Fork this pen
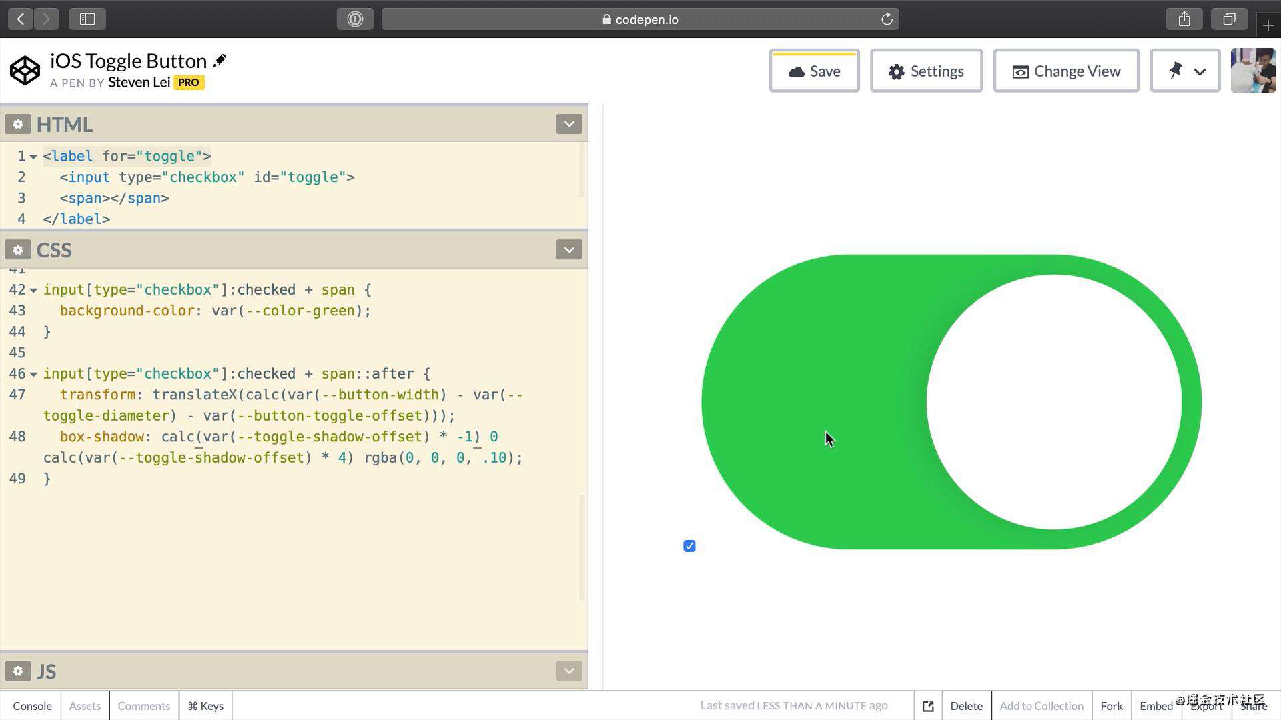 point(1112,706)
